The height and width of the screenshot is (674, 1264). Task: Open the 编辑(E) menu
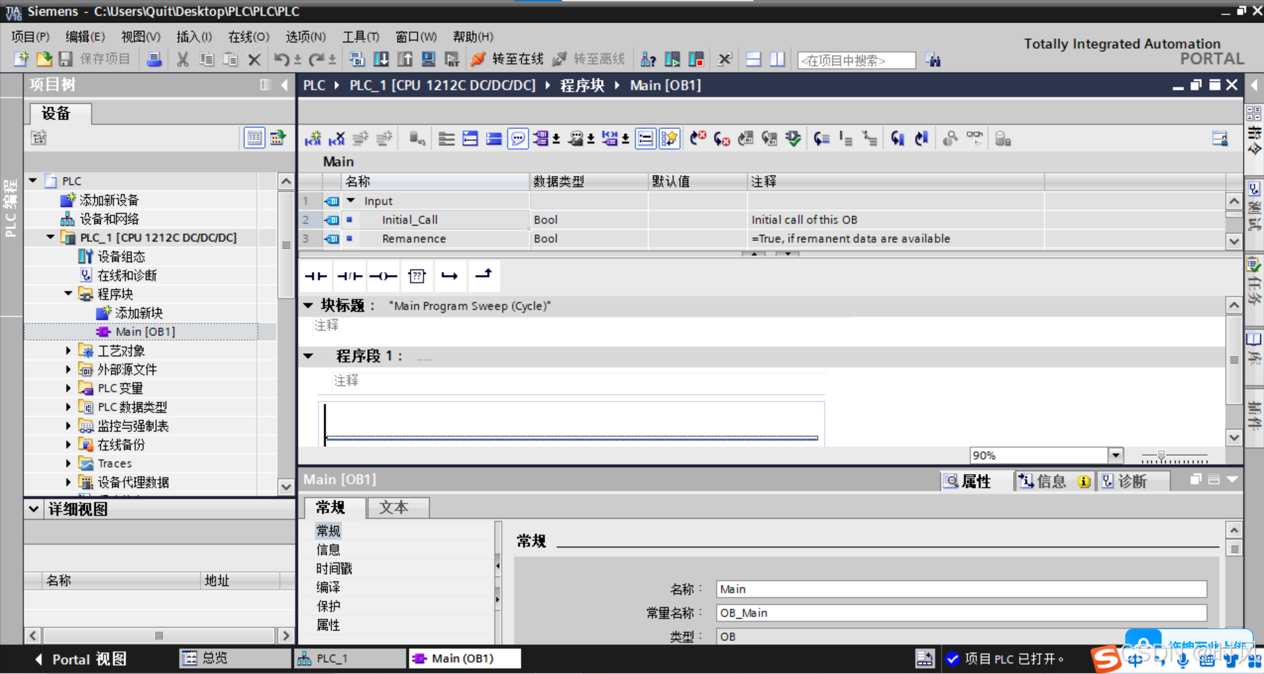point(85,37)
